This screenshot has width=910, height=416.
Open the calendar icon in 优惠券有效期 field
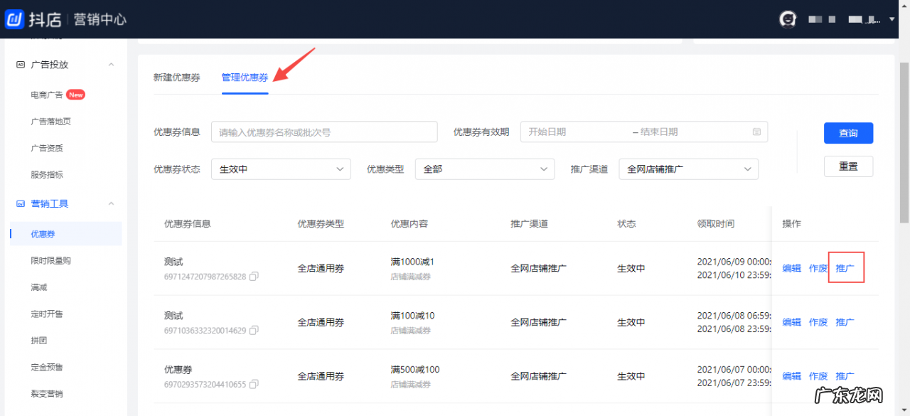coord(757,132)
